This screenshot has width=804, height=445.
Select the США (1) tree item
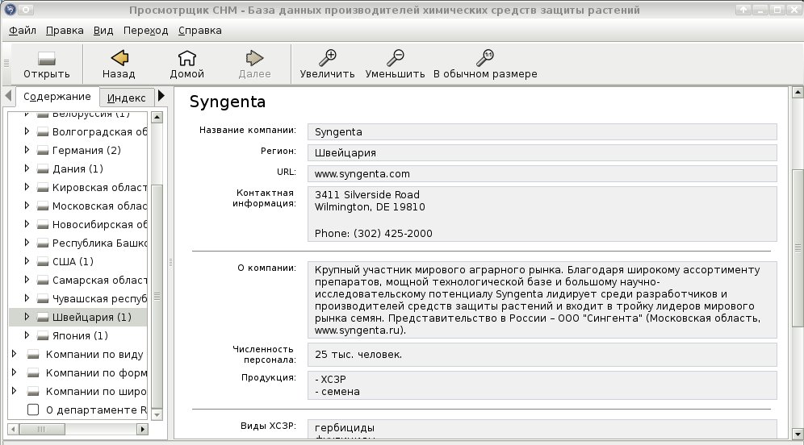73,262
